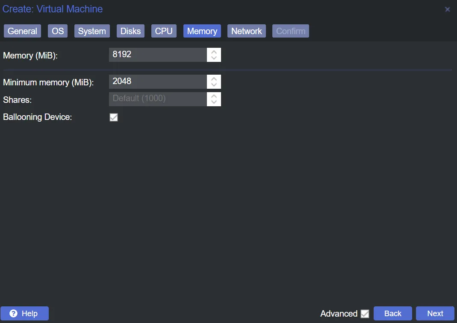Click the Shares spinner down arrow

(x=214, y=102)
